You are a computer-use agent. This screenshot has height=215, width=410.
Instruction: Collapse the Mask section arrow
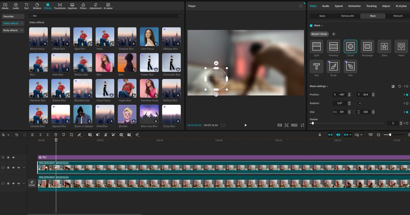pyautogui.click(x=322, y=26)
